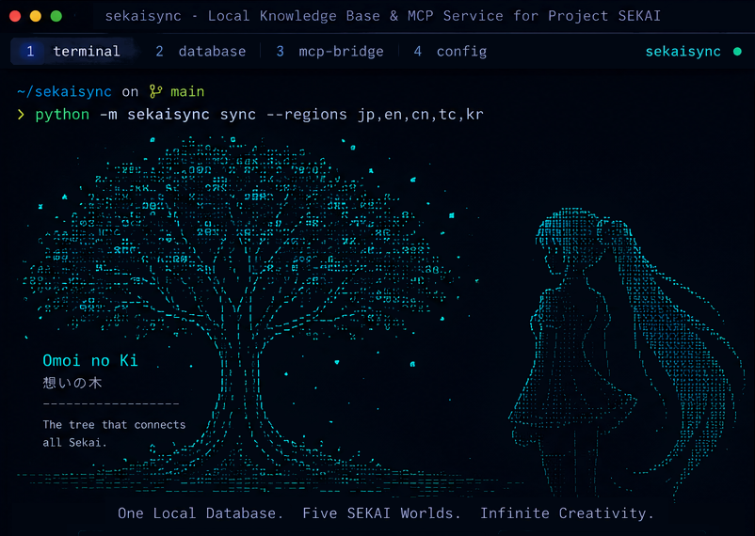Click the 'all Sekai.' line
The width and height of the screenshot is (755, 536).
pyautogui.click(x=74, y=443)
